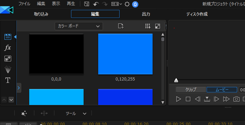Screen dimensions: 245x125
Task: Open preferences with the gear icon
Action: pos(127,4)
